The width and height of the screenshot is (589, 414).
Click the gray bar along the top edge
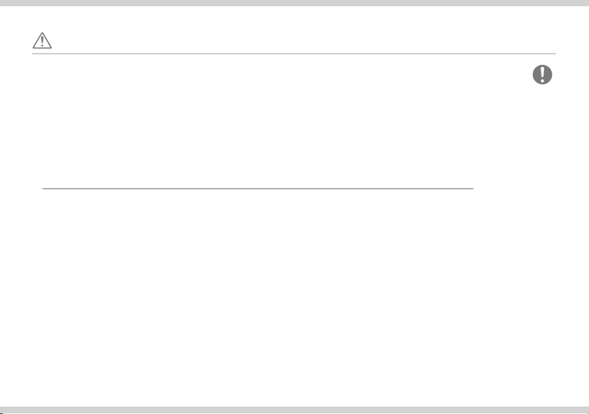[294, 3]
